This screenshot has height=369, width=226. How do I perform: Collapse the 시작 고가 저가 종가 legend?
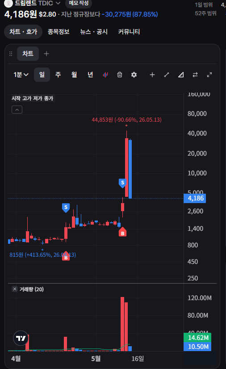coord(17,110)
